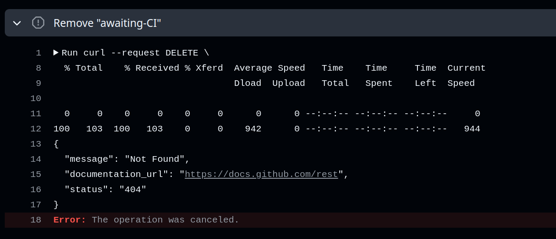Screen dimensions: 556x239
Task: Click the red Error: label text
Action: click(x=69, y=220)
